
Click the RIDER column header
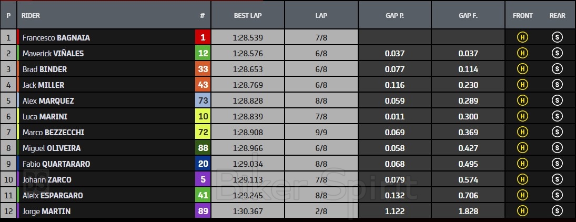pos(31,15)
